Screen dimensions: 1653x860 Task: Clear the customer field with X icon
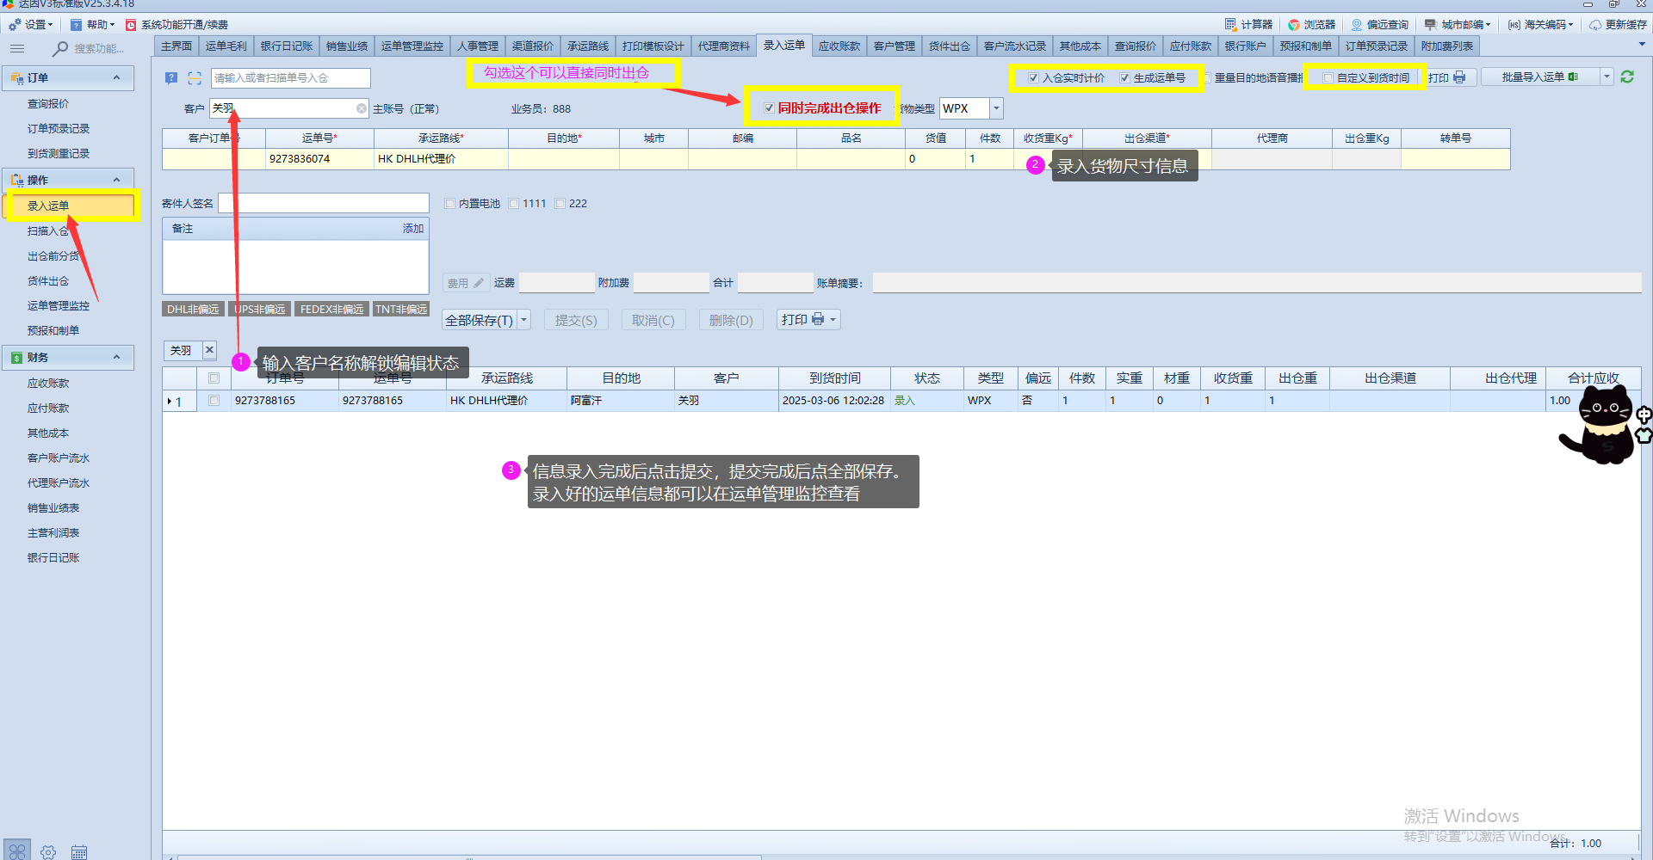(x=362, y=108)
